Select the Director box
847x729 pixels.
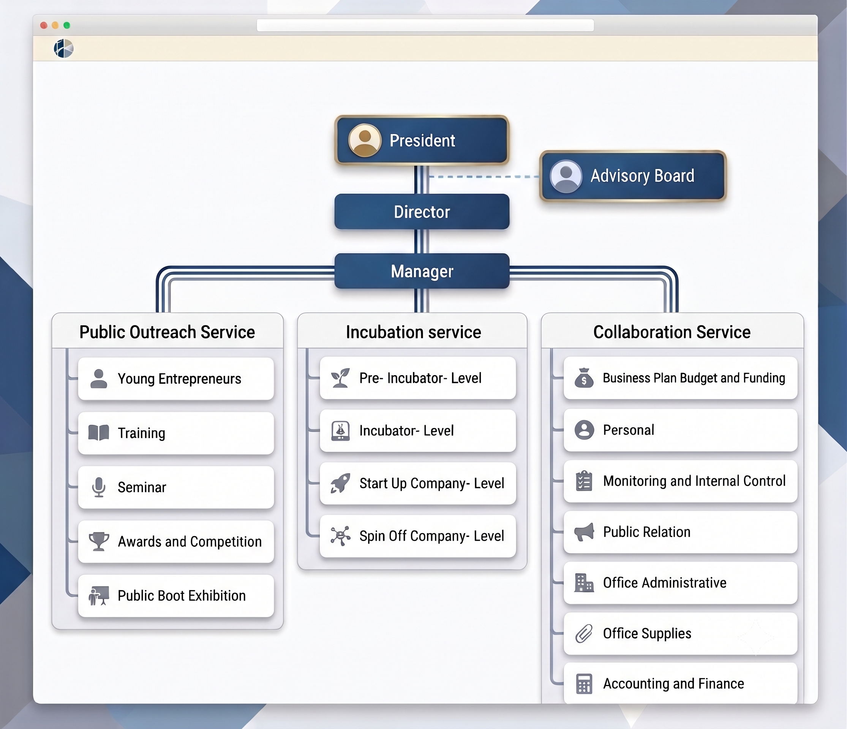tap(422, 211)
